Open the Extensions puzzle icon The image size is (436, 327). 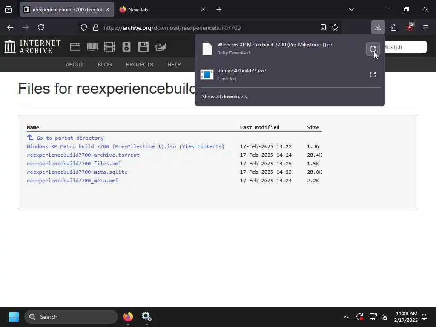point(393,27)
